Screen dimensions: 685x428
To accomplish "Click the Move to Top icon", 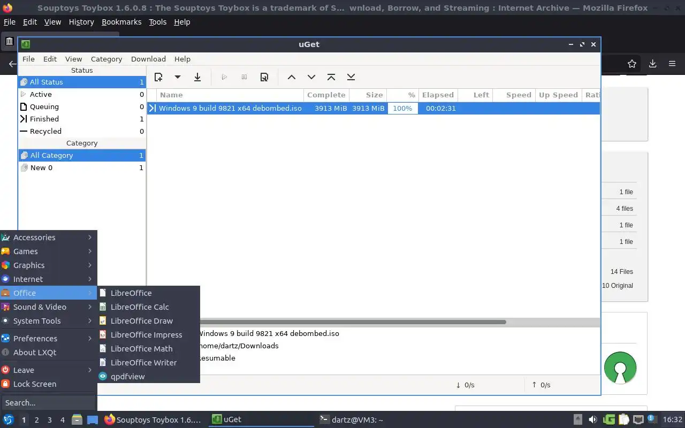I will tap(331, 77).
